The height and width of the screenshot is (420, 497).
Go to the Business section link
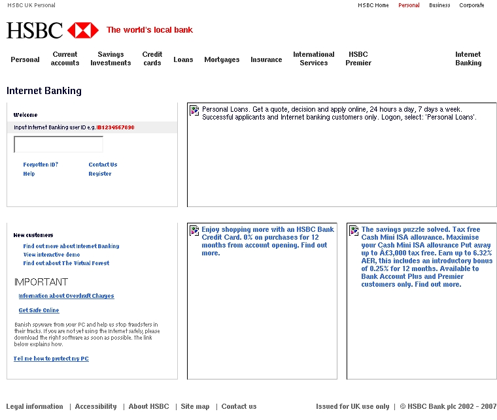(x=439, y=5)
